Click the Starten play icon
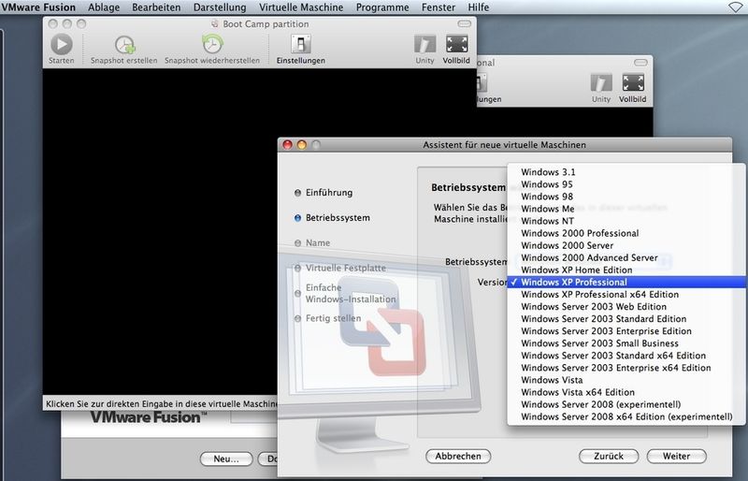 (x=62, y=44)
